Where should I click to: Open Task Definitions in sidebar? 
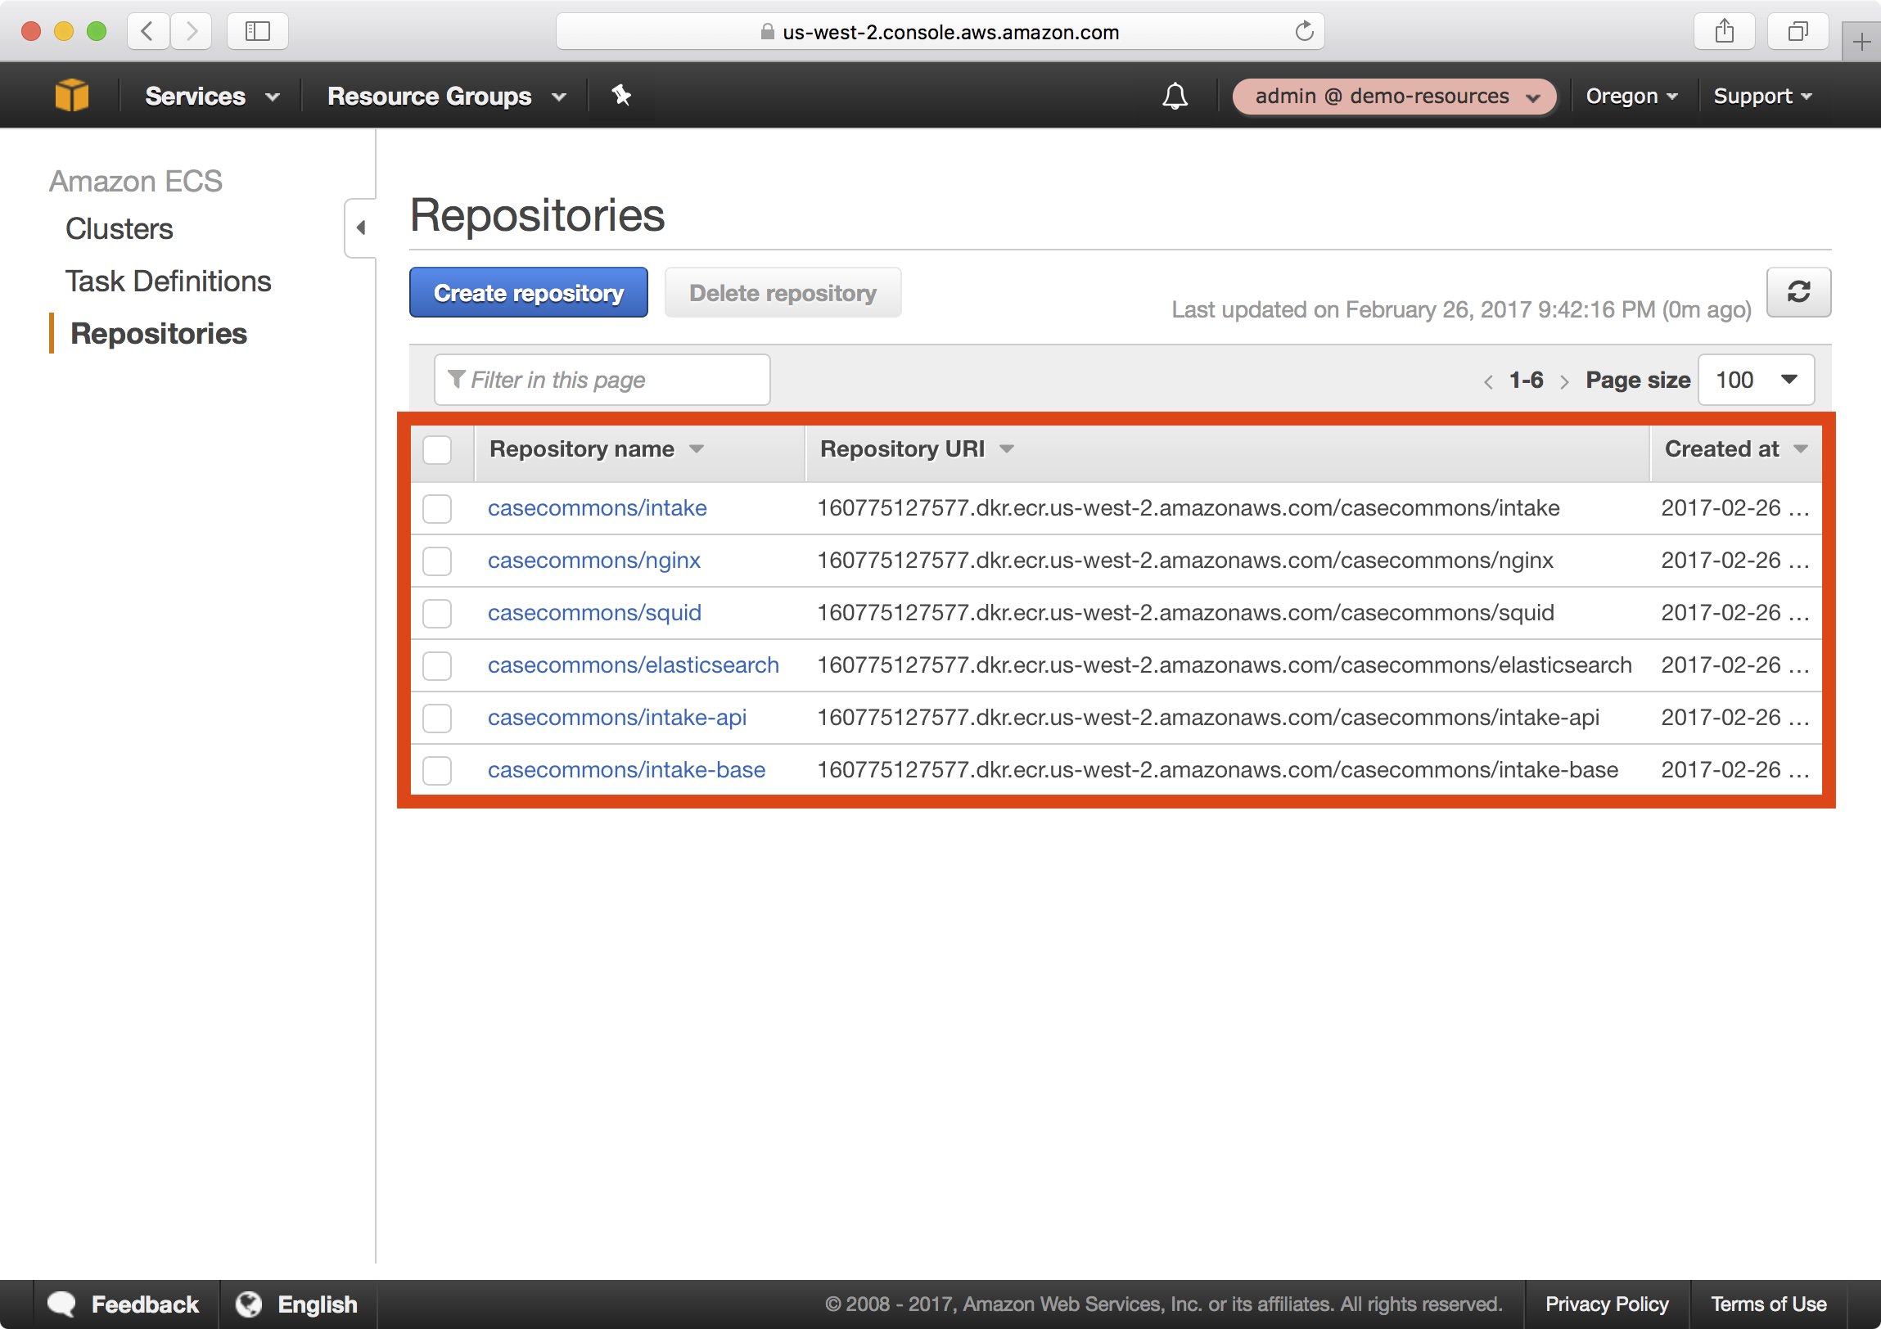pyautogui.click(x=168, y=281)
